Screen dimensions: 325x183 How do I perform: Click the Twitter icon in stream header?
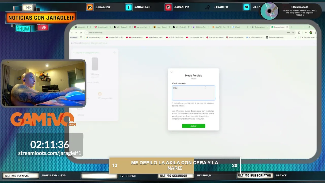click(x=246, y=7)
